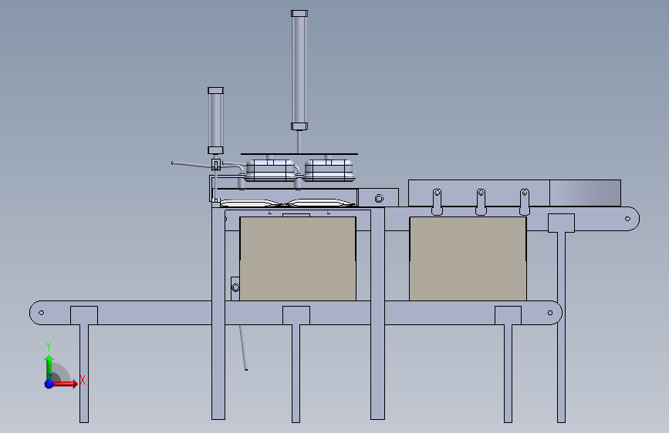The width and height of the screenshot is (669, 433).
Task: Select the suction gripper nearest the bolt bracket
Action: [x=329, y=170]
